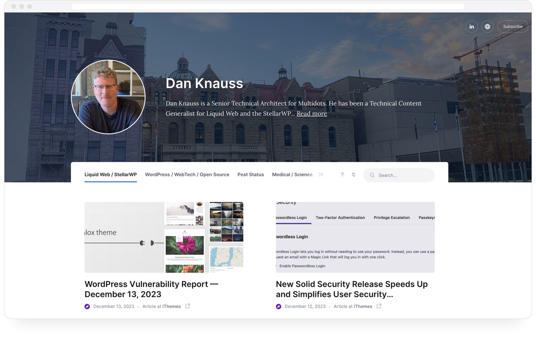Click the purple source badge beside December 12
The height and width of the screenshot is (339, 536).
tap(278, 306)
